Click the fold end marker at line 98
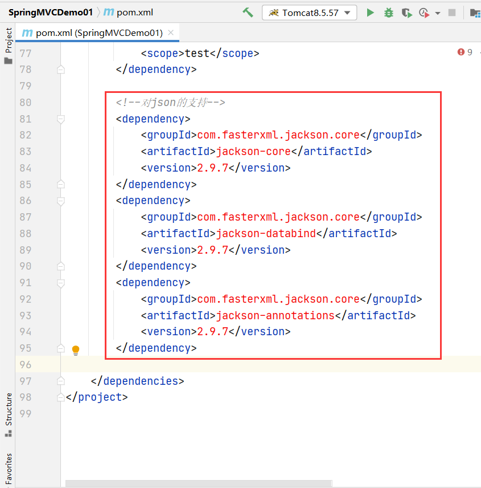 pyautogui.click(x=61, y=397)
